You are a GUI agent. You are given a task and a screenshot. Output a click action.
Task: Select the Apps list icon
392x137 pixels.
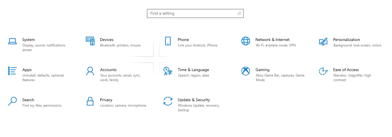tap(12, 71)
